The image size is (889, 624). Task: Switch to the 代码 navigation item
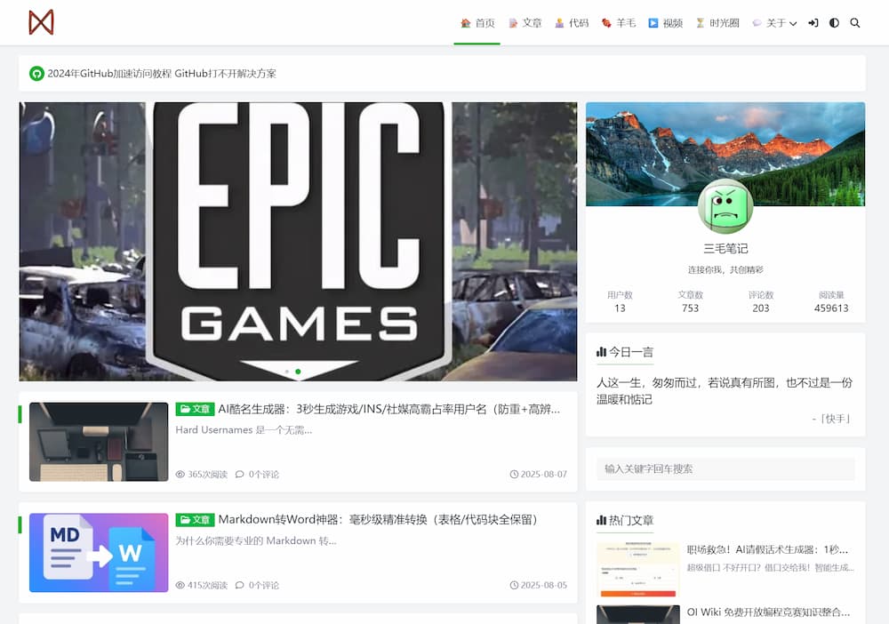click(573, 23)
